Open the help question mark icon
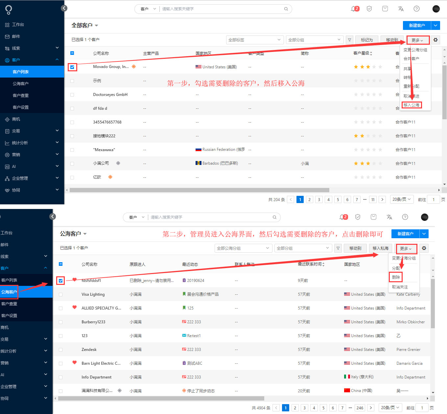The height and width of the screenshot is (414, 447). 416,9
